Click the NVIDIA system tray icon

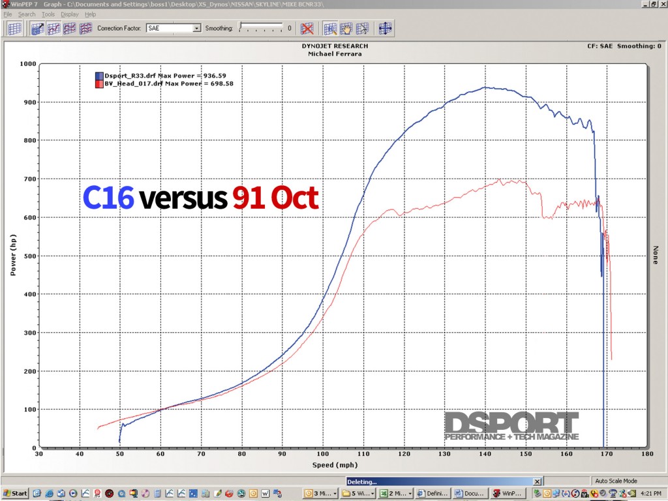coord(632,493)
